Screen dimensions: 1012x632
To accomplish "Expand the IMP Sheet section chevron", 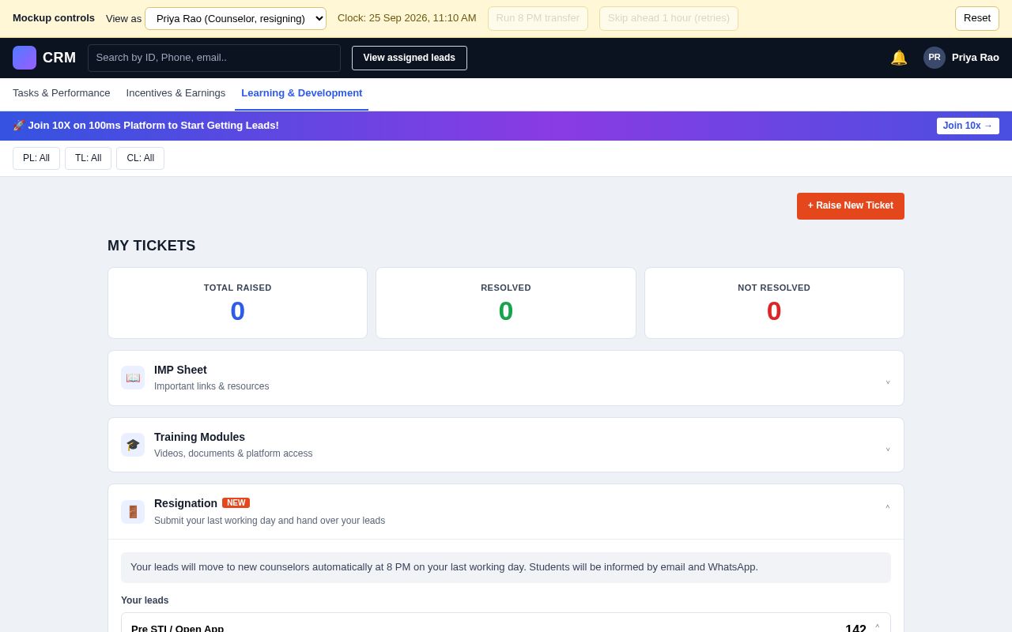I will 888,383.
